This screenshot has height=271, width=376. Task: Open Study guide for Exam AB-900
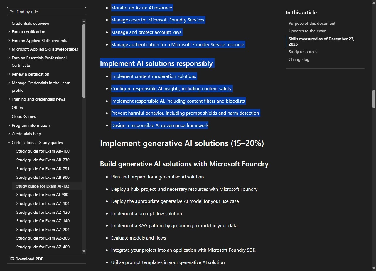[x=43, y=177]
